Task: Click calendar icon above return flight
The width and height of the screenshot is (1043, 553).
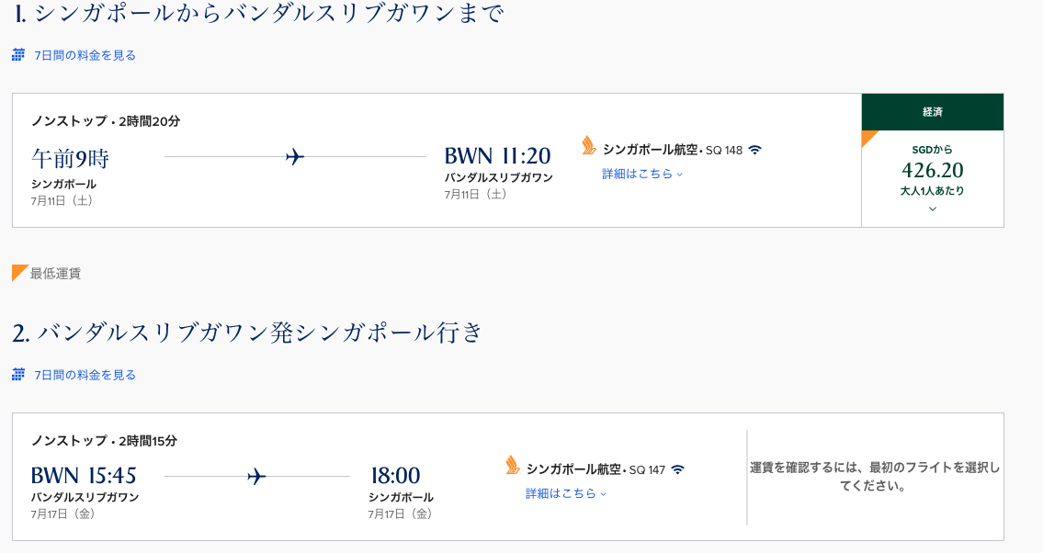Action: click(18, 375)
